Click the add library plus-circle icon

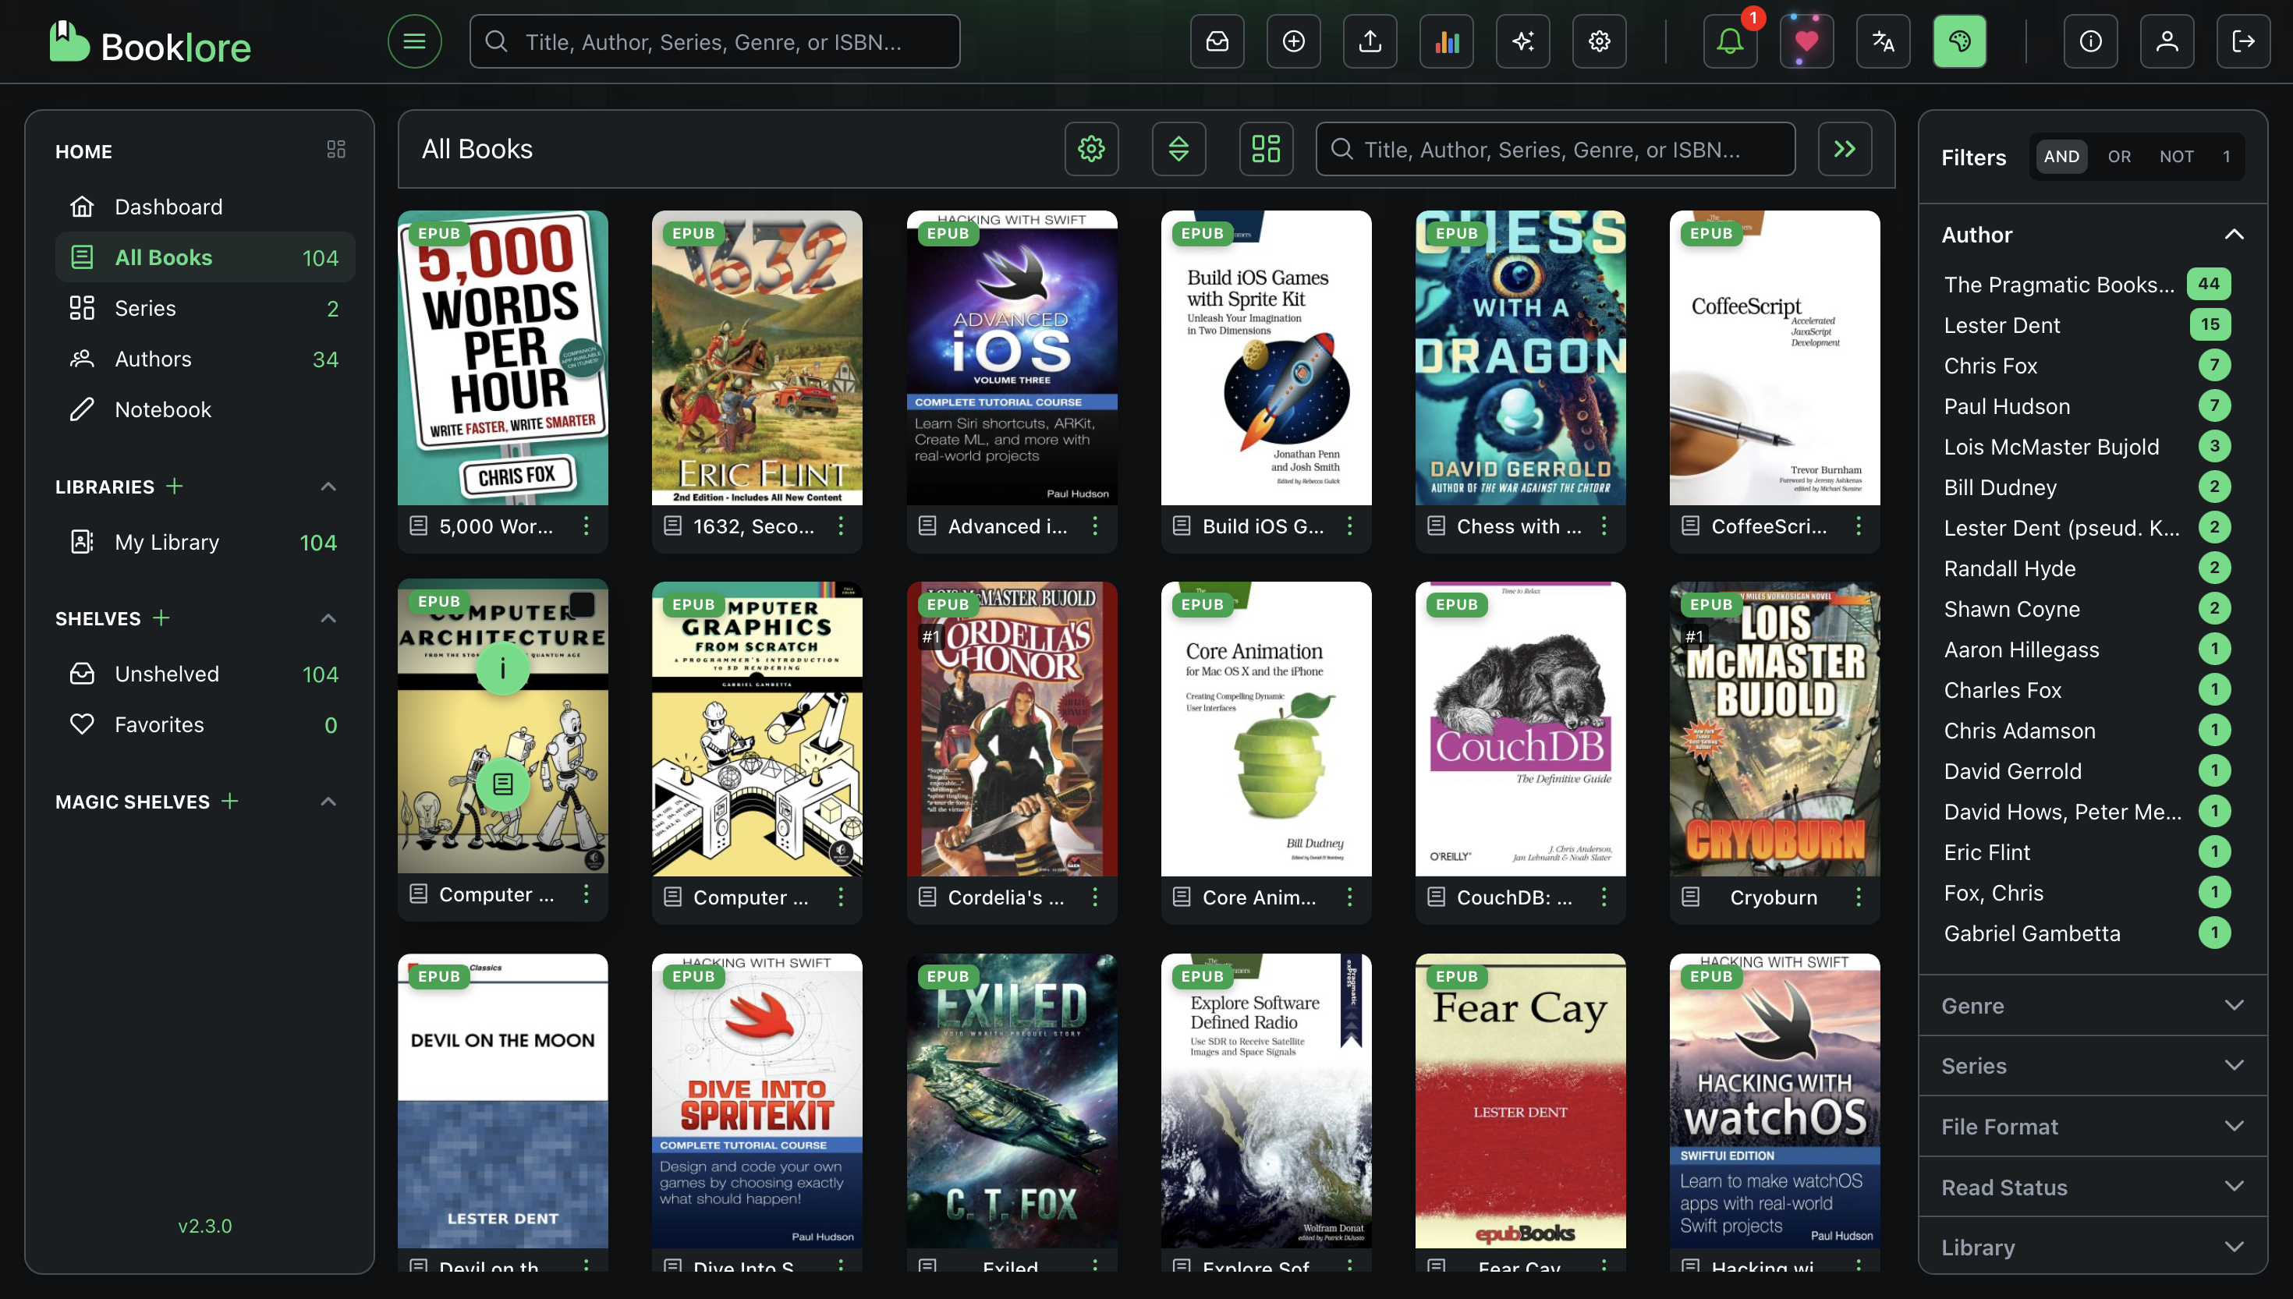tap(1294, 41)
